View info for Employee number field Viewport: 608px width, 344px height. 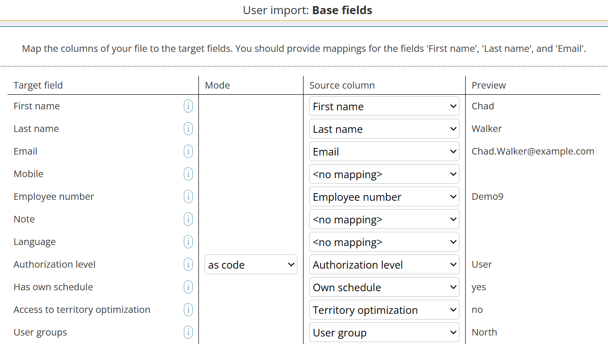(x=188, y=196)
